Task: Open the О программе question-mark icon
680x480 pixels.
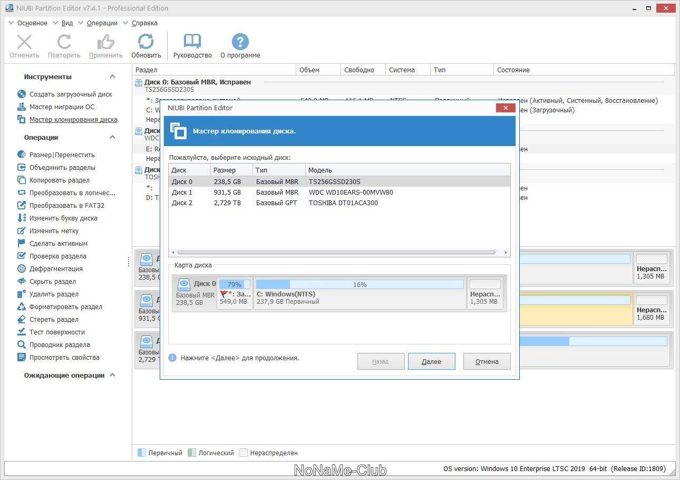Action: click(240, 42)
